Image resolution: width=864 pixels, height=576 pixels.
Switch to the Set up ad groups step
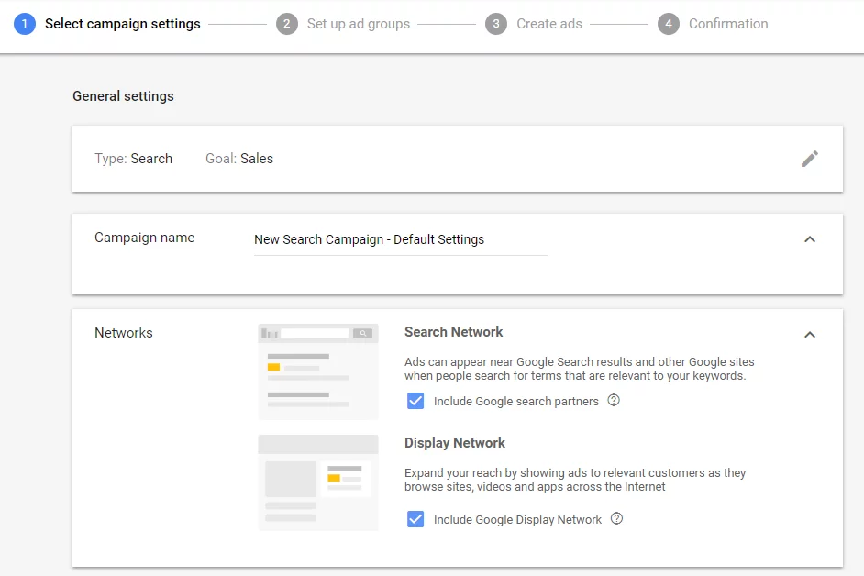357,24
